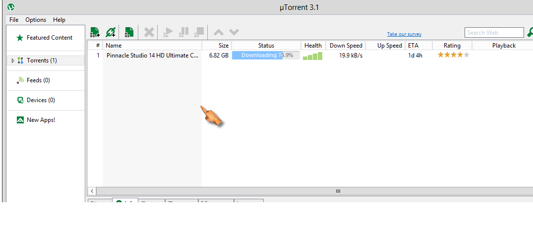The height and width of the screenshot is (228, 533).
Task: Click the Remove torrent X icon
Action: tap(149, 32)
